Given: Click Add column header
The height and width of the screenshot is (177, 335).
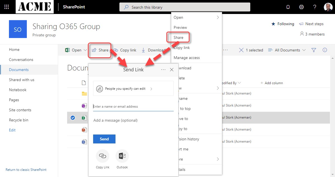Looking at the screenshot, I should click(x=272, y=83).
